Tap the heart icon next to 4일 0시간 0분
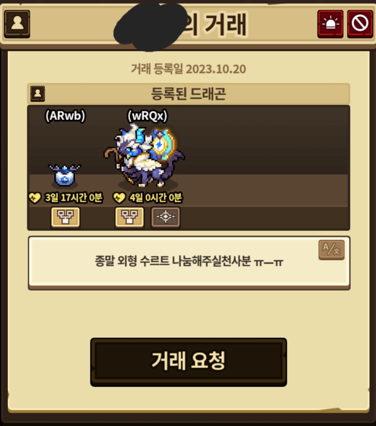Viewport: 376px width, 426px height. [119, 198]
